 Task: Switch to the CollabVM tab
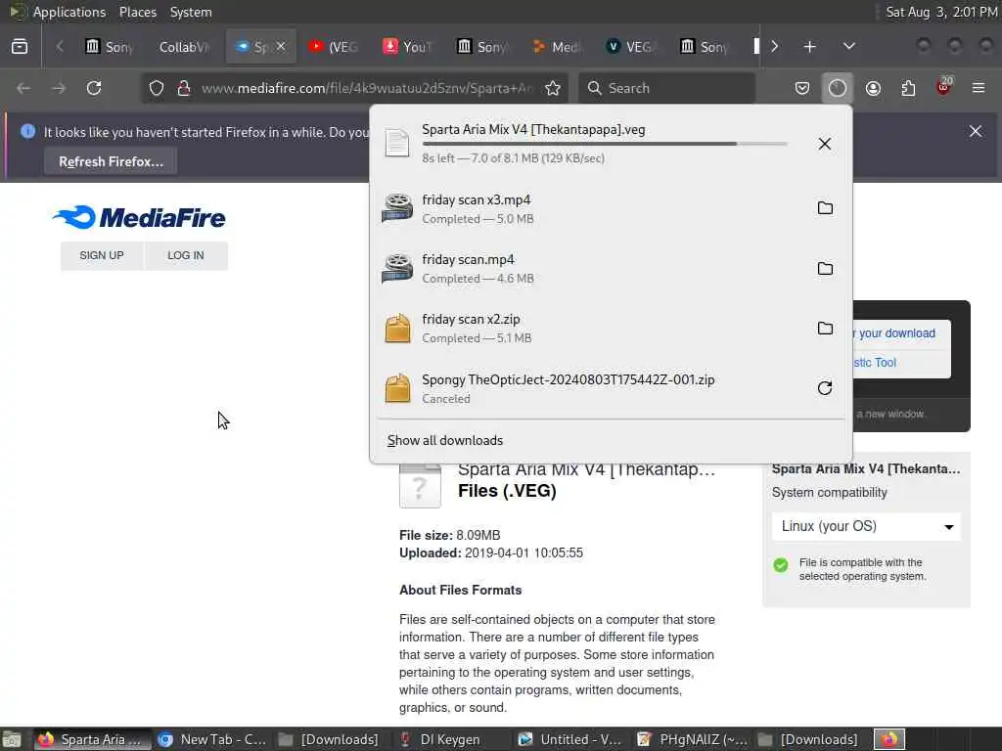184,47
